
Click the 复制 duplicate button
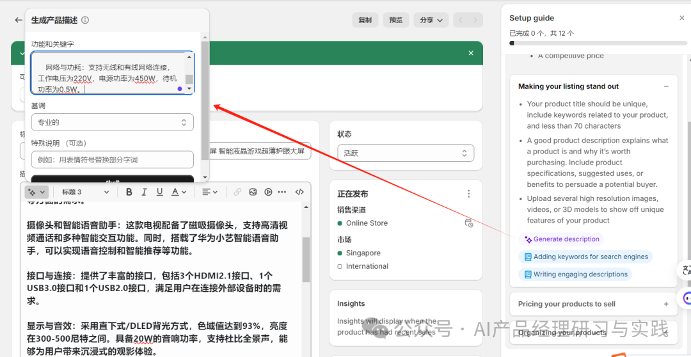tap(365, 20)
